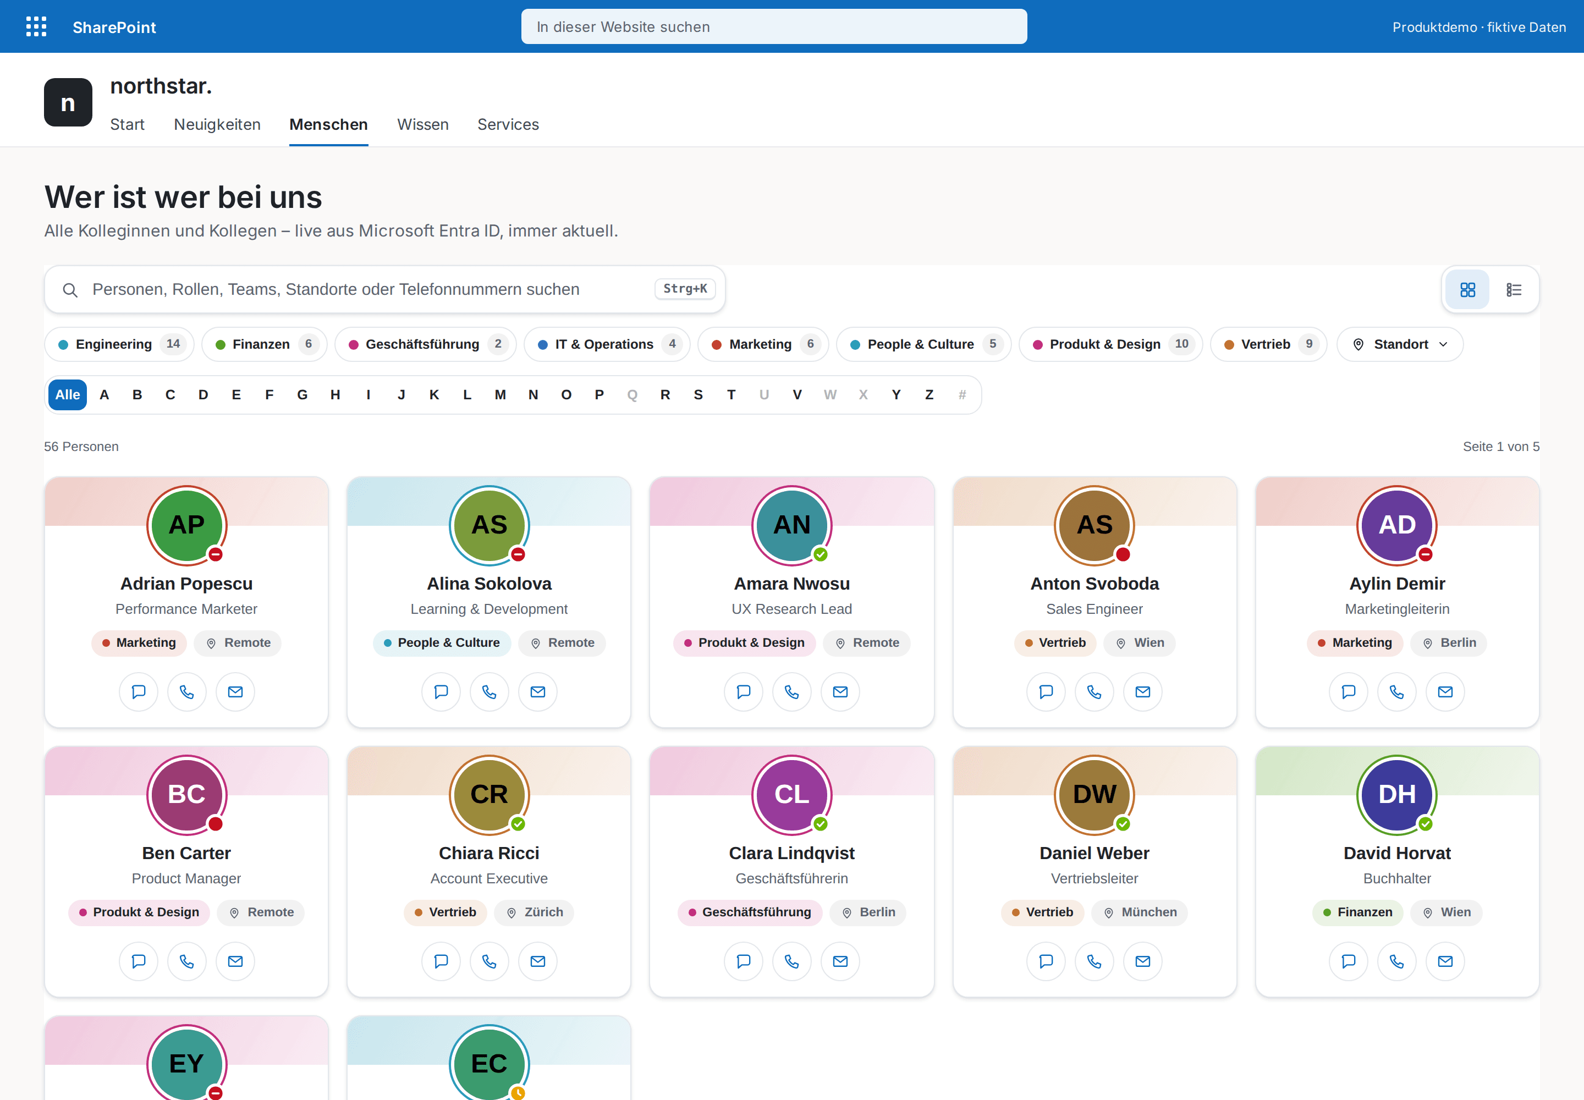
Task: Click Strg+K shortcut badge
Action: 685,289
